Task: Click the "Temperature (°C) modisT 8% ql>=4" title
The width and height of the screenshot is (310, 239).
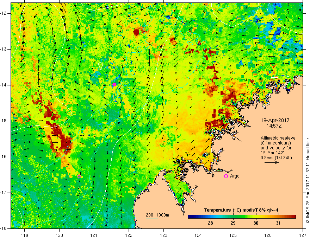Action: [241, 210]
